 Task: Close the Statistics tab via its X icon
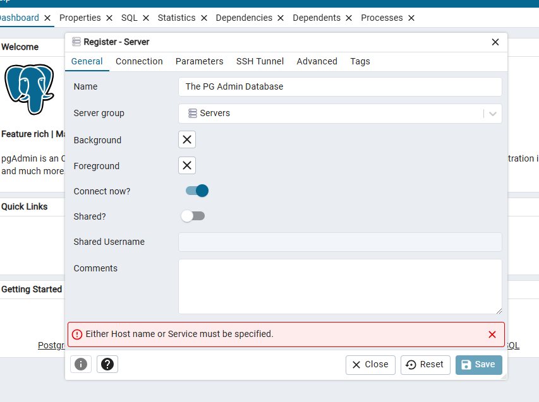coord(204,18)
